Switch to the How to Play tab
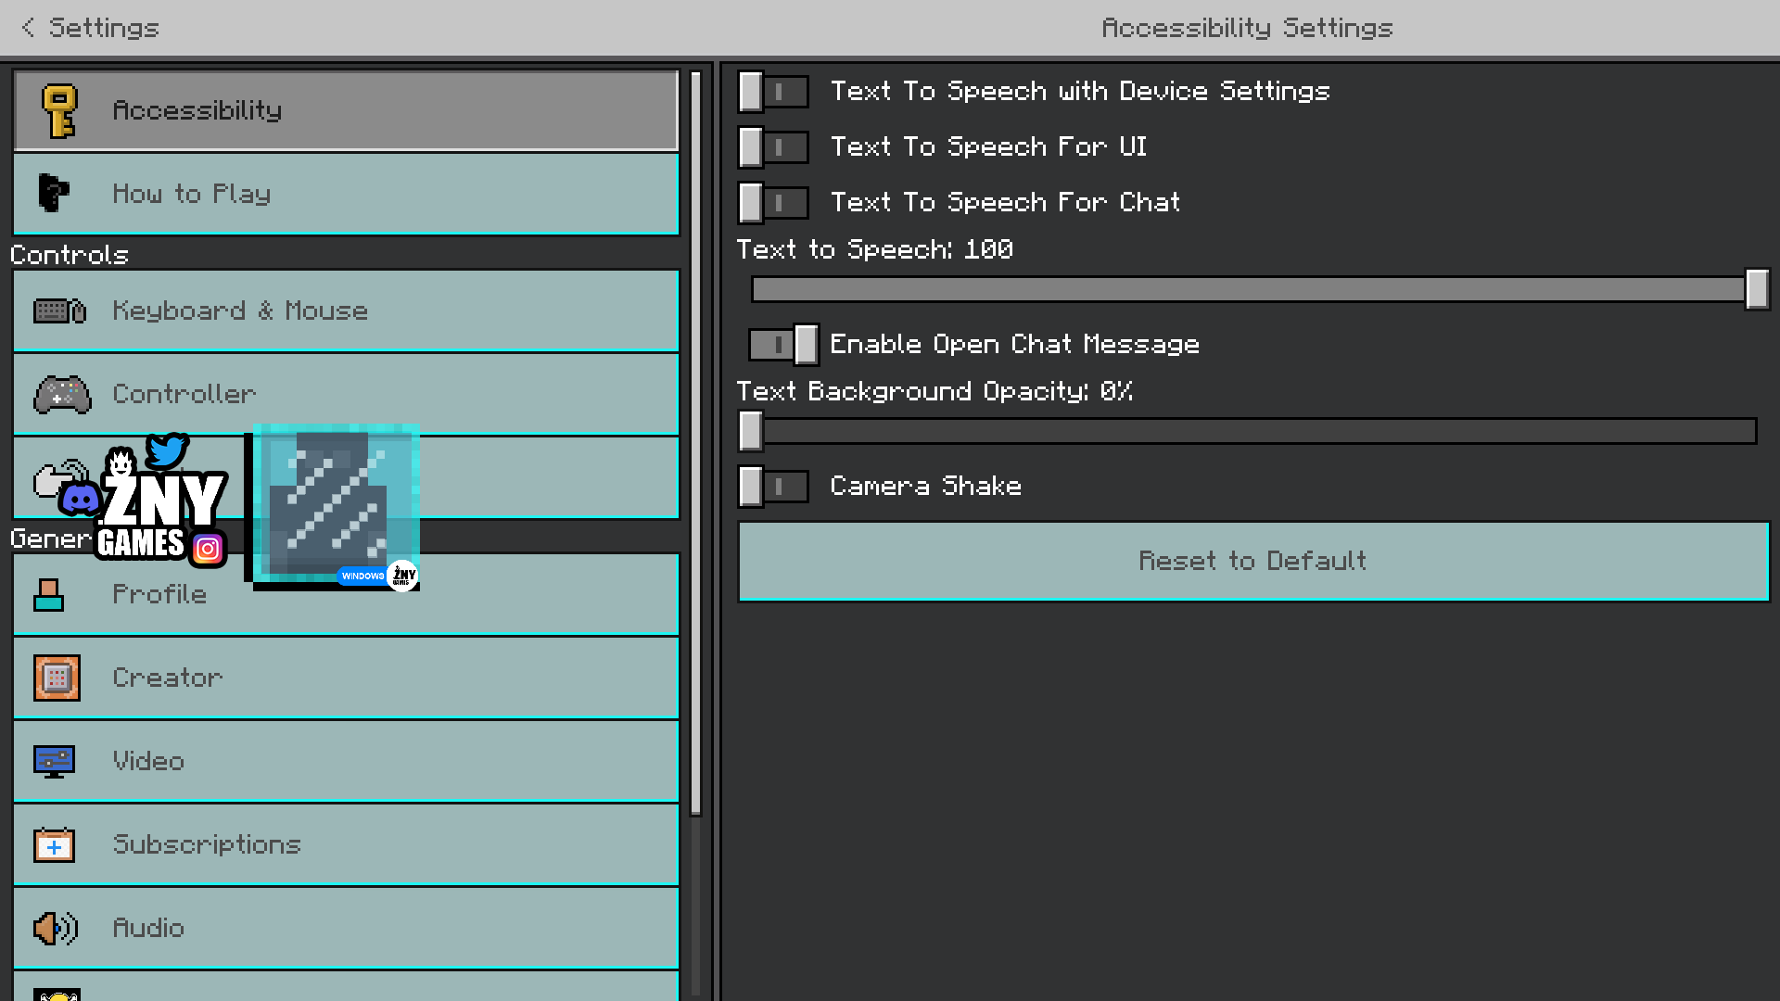Viewport: 1780px width, 1001px height. coord(345,194)
